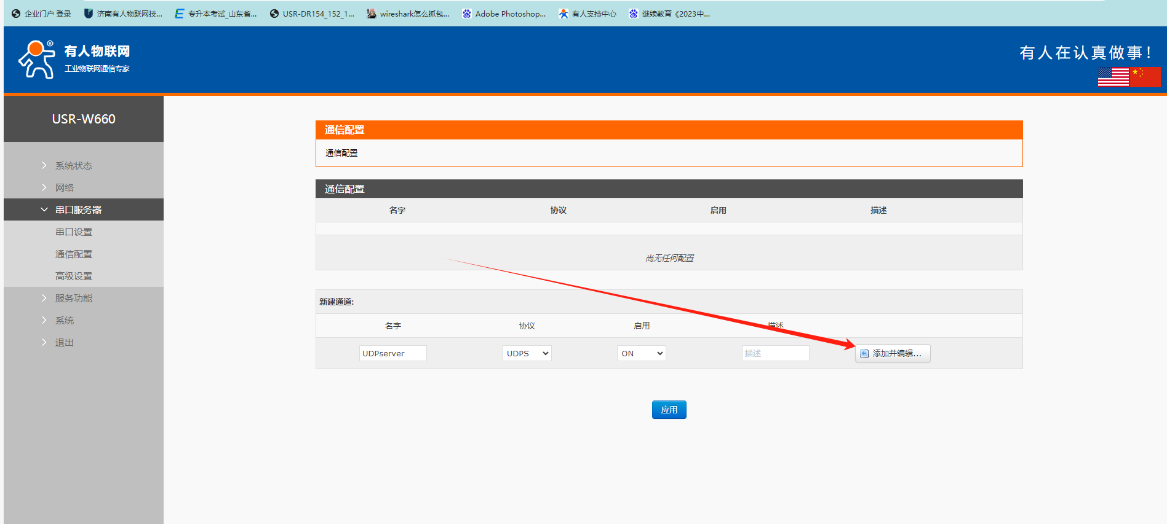This screenshot has height=524, width=1167.
Task: Open the 有人支持中心 bookmark
Action: (587, 14)
